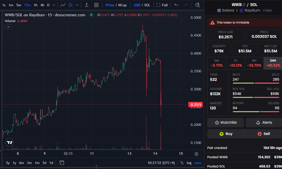Open the chart clock settings icon
The width and height of the screenshot is (282, 169).
197,5
